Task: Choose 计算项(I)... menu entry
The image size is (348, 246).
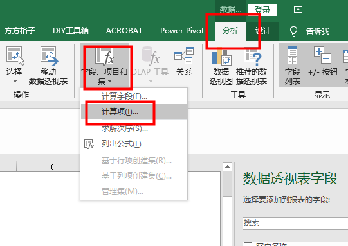Action: (x=134, y=112)
